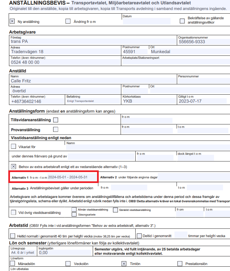Click Giltigt t o m field 2023-07-17
The image size is (230, 271).
coord(202,101)
